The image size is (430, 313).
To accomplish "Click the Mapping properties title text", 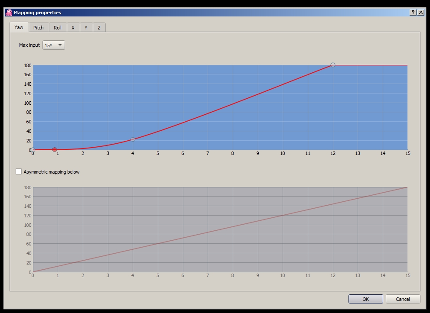I will click(x=37, y=13).
